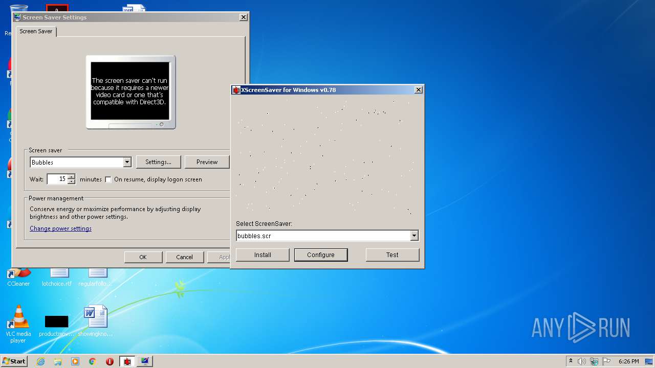The width and height of the screenshot is (655, 368).
Task: Open the Bubbles screen saver dropdown
Action: [127, 162]
